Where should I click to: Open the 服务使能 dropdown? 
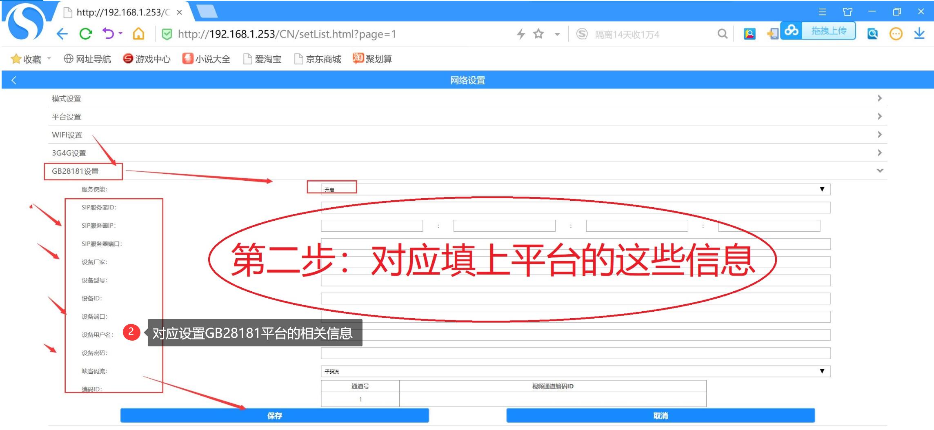click(575, 189)
